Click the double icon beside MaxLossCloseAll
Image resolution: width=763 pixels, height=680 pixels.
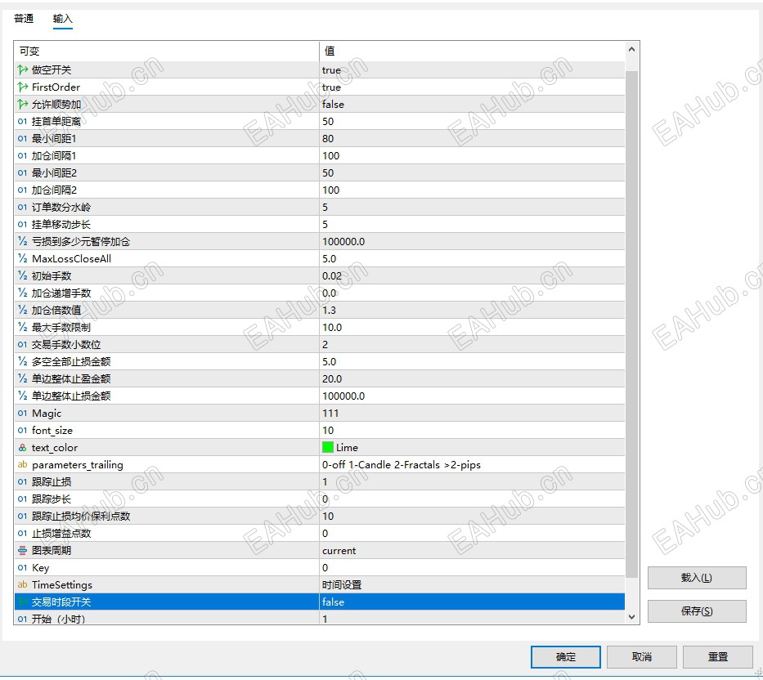pyautogui.click(x=22, y=259)
